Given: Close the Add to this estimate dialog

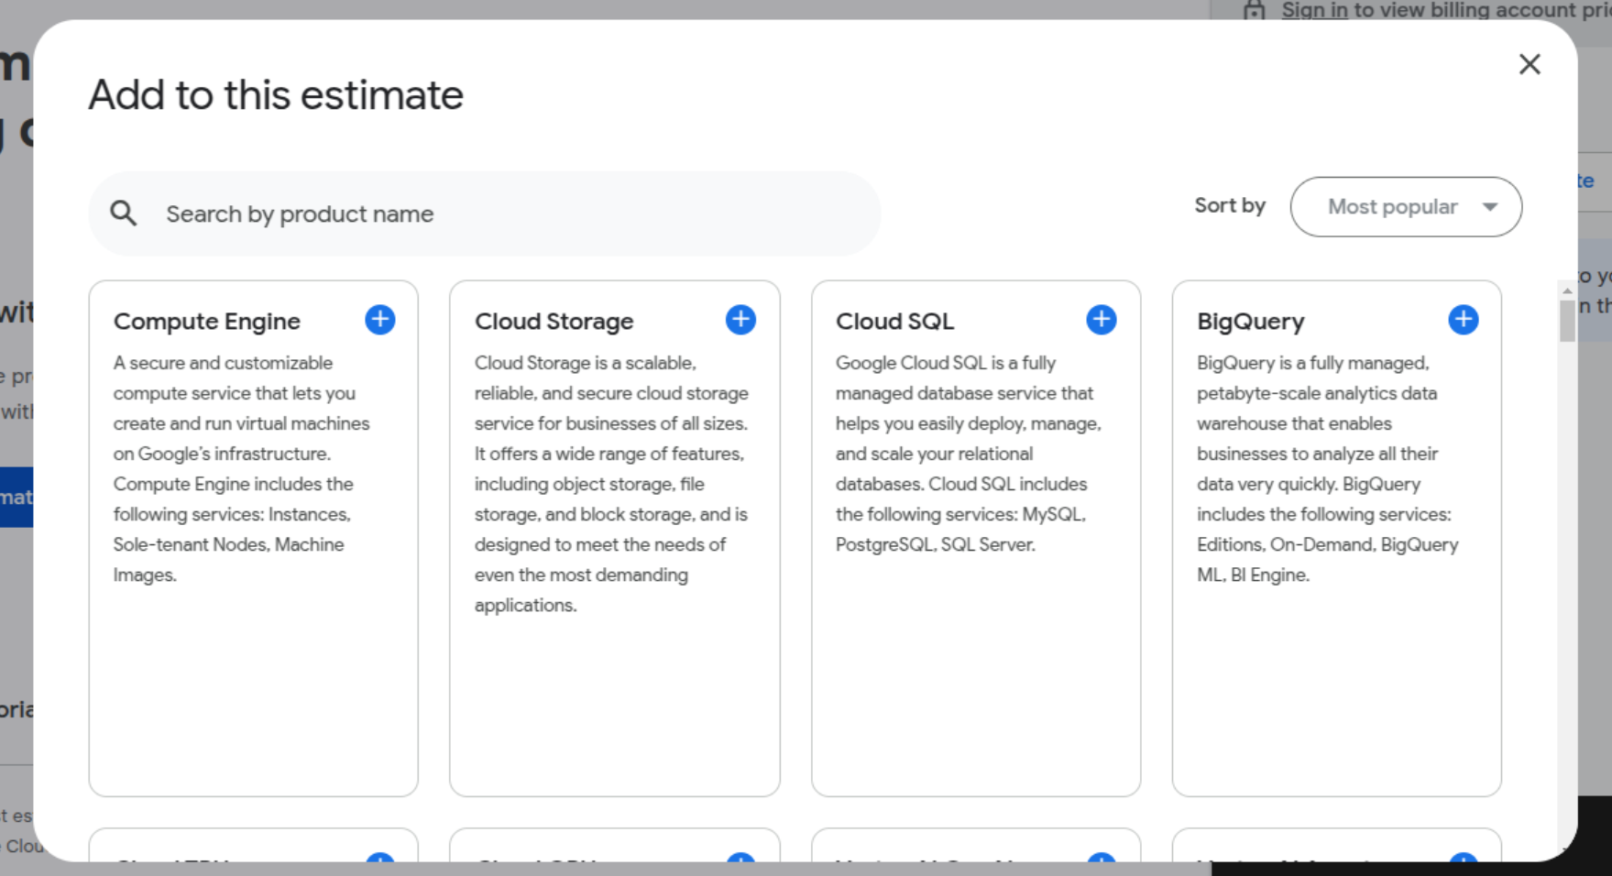Looking at the screenshot, I should pos(1530,64).
